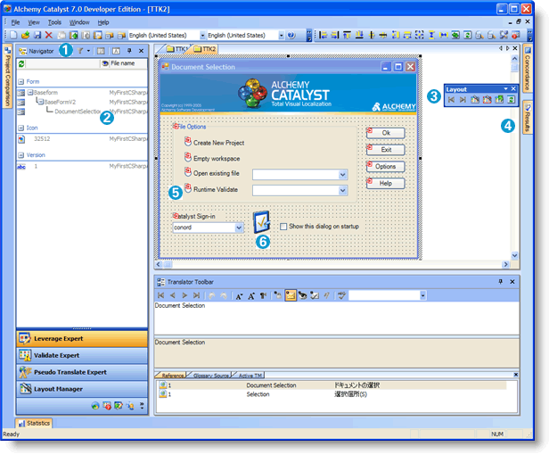This screenshot has height=455, width=549.
Task: Pin the Navigator panel
Action: click(129, 51)
